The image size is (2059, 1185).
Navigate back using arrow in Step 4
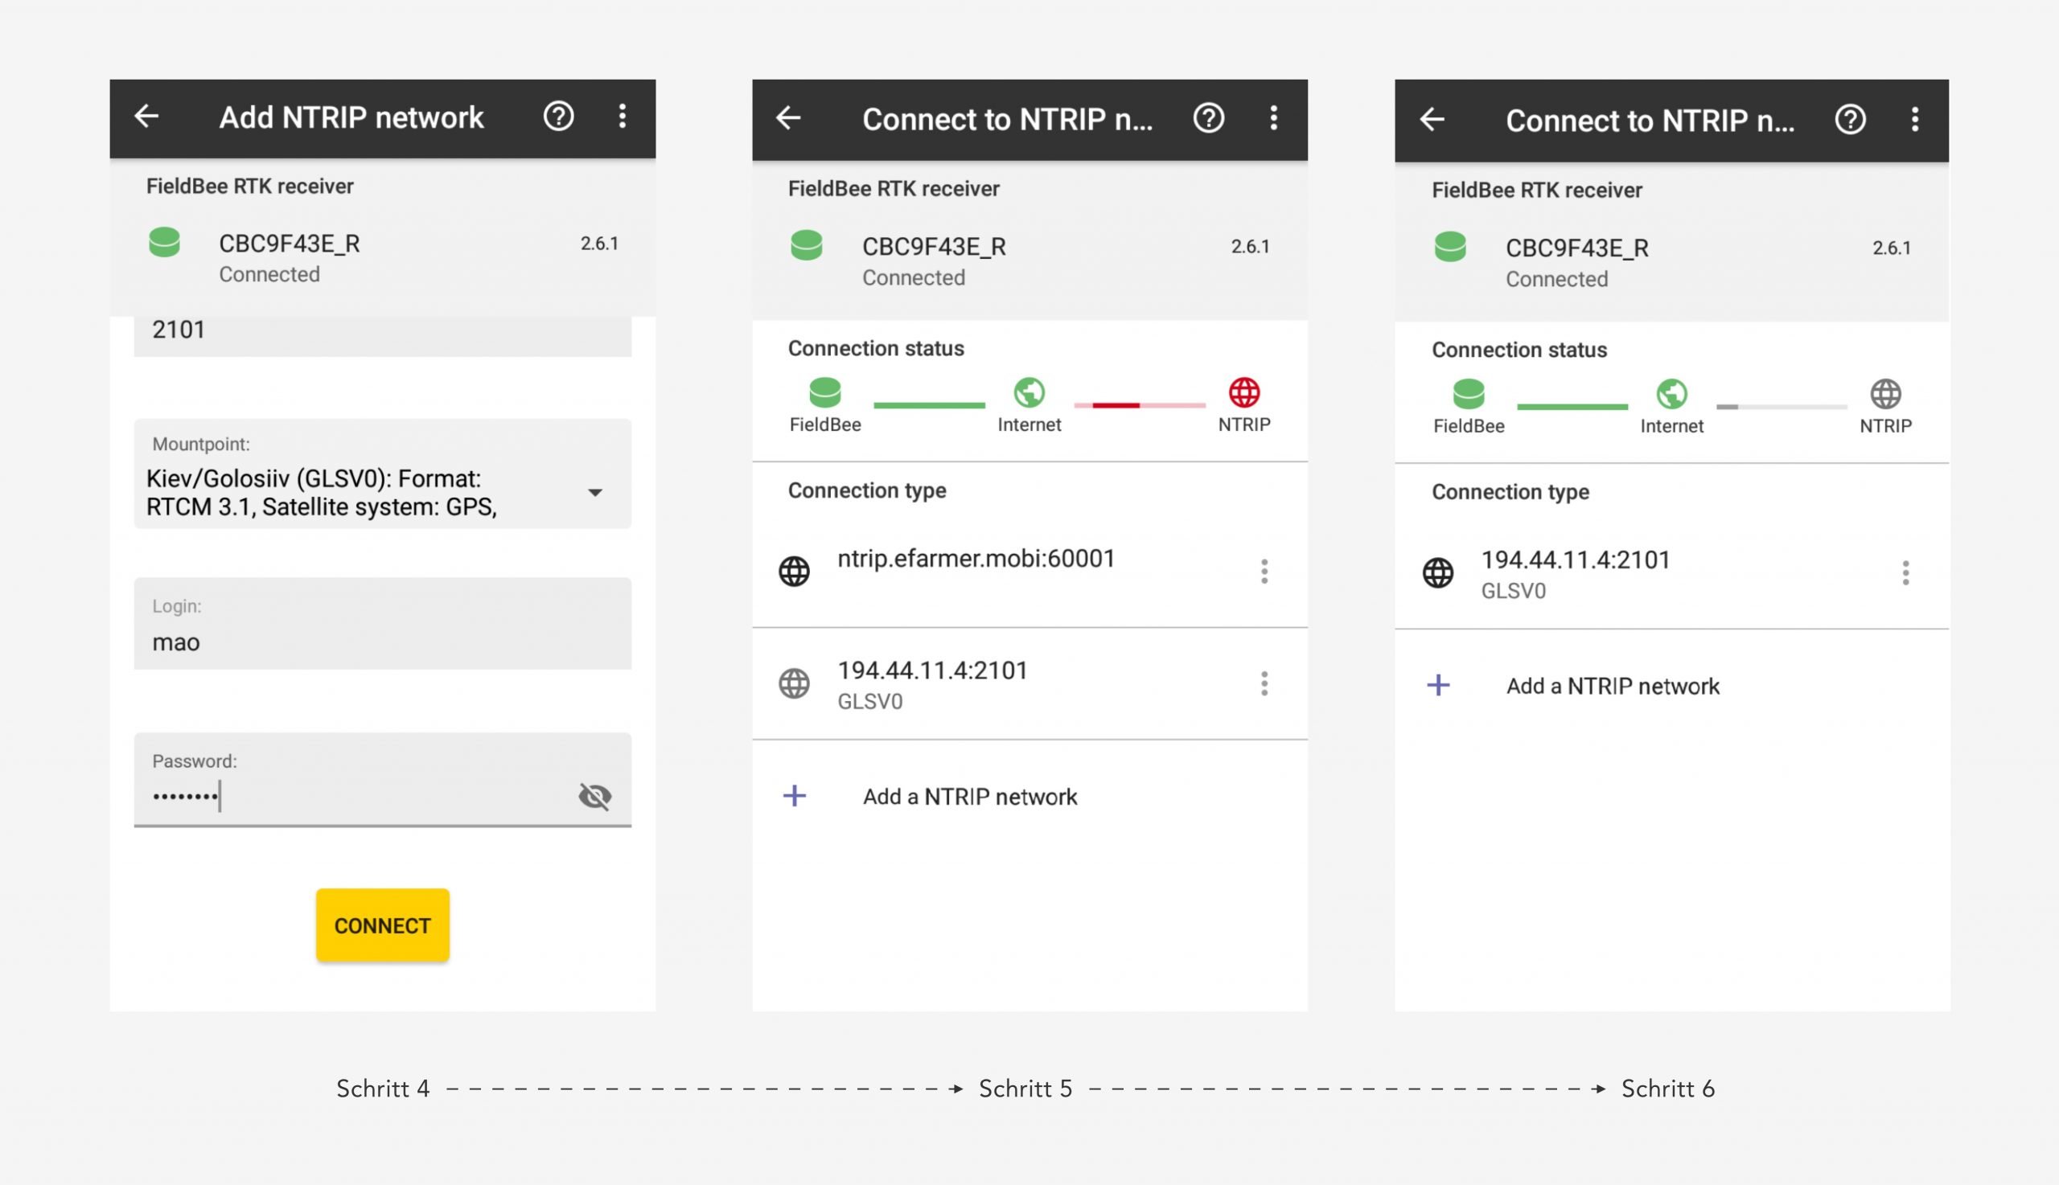coord(147,116)
